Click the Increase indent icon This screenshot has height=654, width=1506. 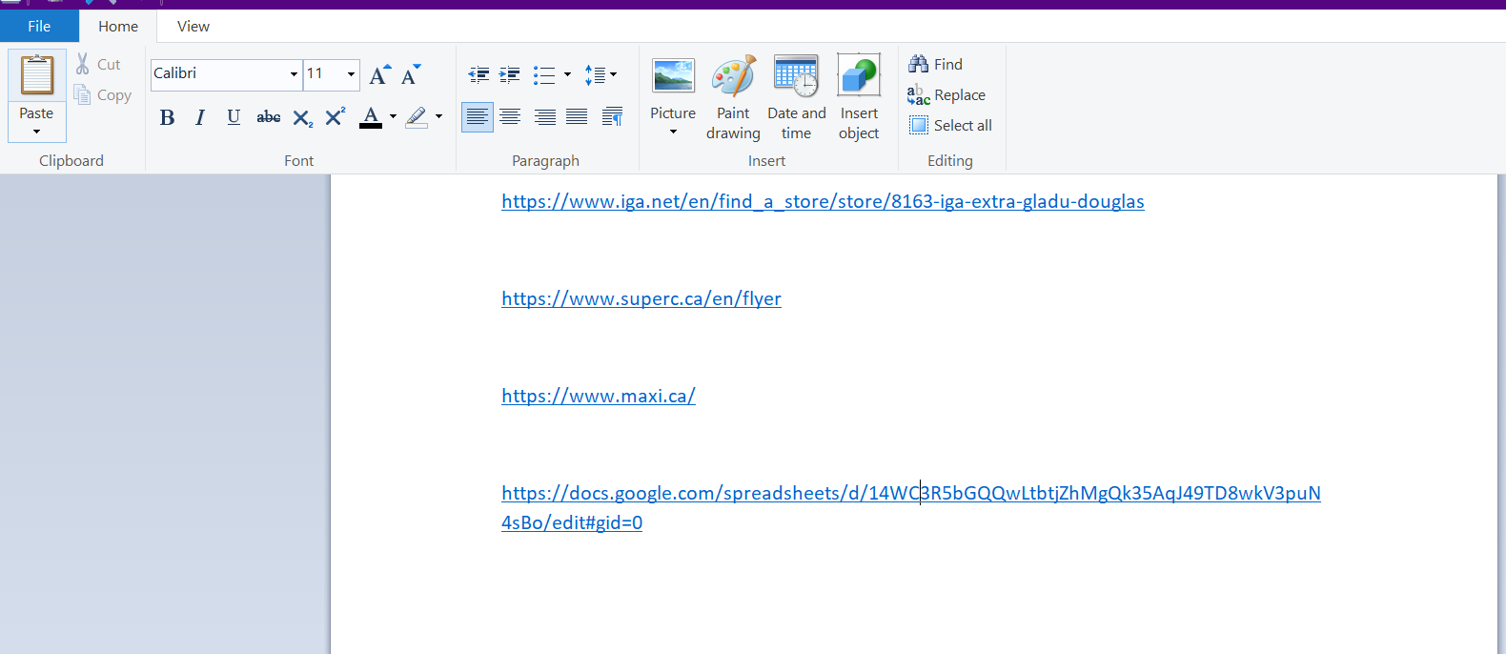click(510, 74)
